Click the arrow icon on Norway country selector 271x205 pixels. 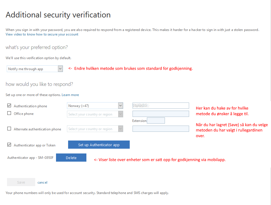(120, 106)
